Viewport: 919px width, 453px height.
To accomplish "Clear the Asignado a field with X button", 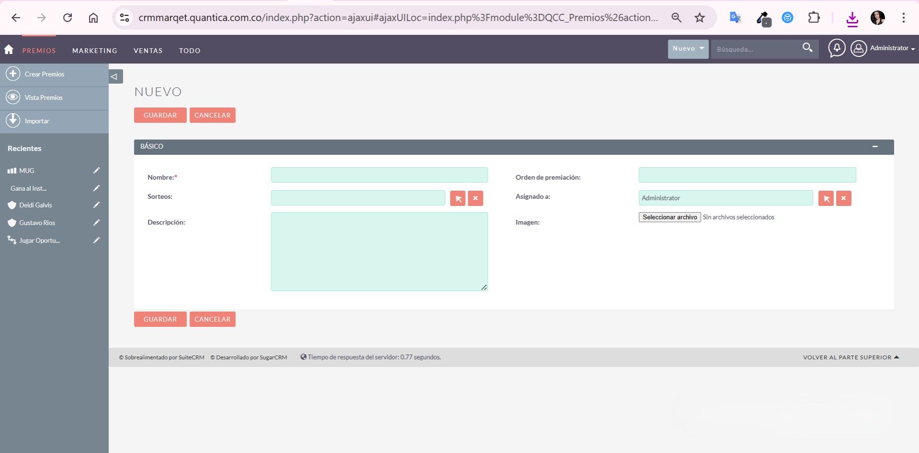I will coord(843,198).
